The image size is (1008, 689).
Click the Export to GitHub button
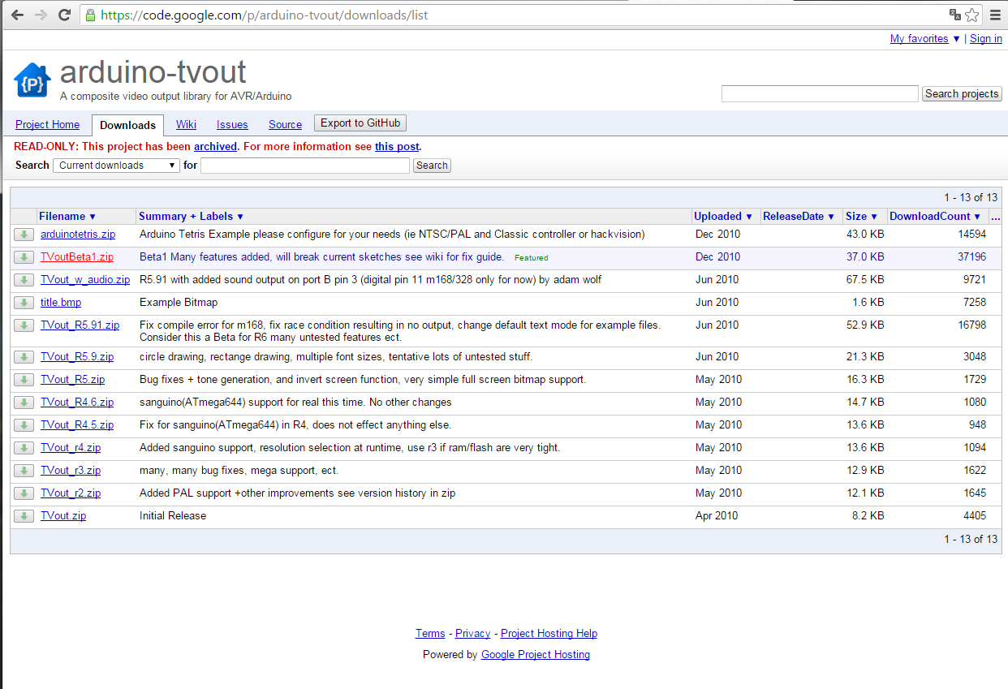pyautogui.click(x=360, y=123)
